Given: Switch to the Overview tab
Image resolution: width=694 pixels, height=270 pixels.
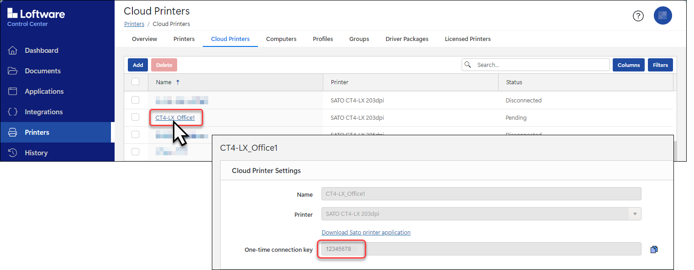Looking at the screenshot, I should tap(144, 39).
